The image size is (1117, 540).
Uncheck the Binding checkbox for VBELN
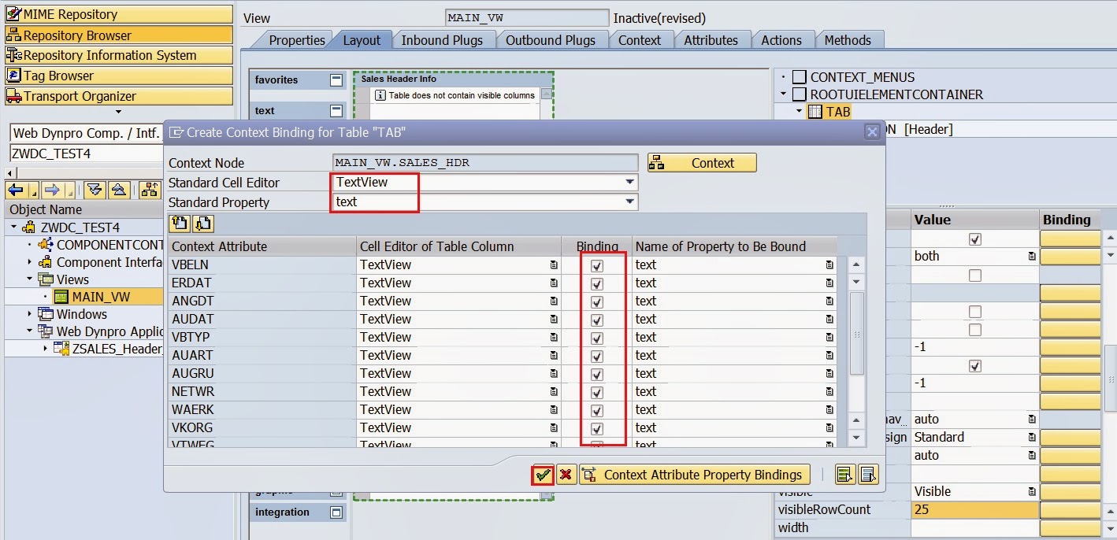597,265
